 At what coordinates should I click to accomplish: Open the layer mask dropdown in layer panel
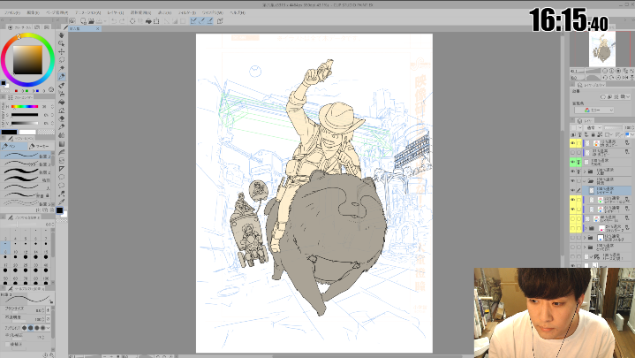coord(608,134)
